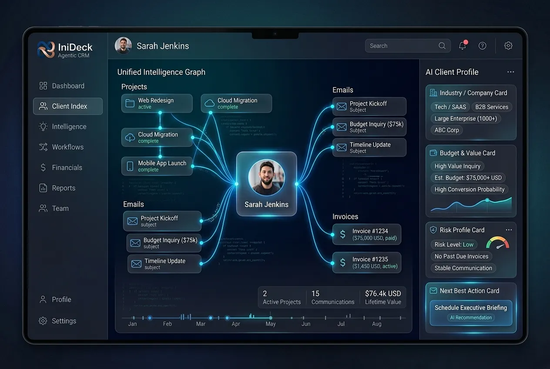Image resolution: width=550 pixels, height=369 pixels.
Task: Go to Workflows
Action: pyautogui.click(x=68, y=147)
